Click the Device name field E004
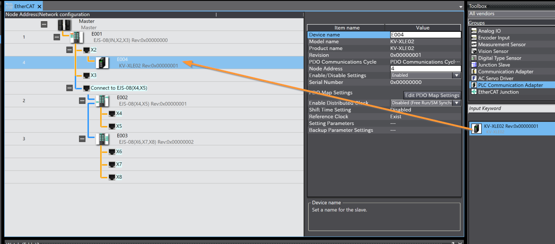Screen dimensions: 555x244 [425, 35]
